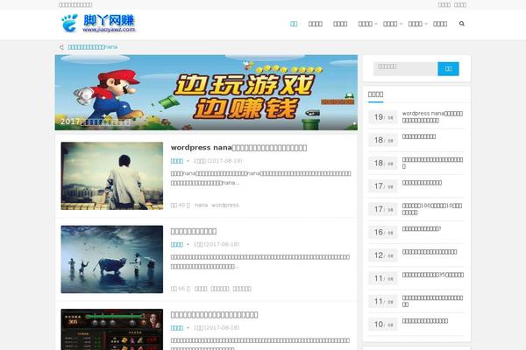Viewport: 526px width, 350px height.
Task: Click the wordpress tag link
Action: [225, 205]
